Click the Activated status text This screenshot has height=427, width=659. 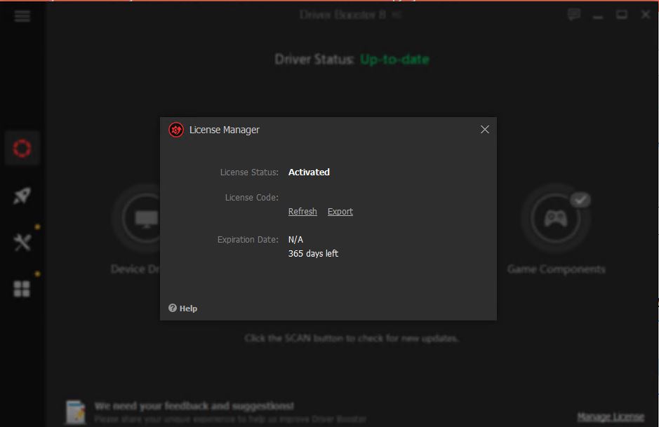(309, 172)
